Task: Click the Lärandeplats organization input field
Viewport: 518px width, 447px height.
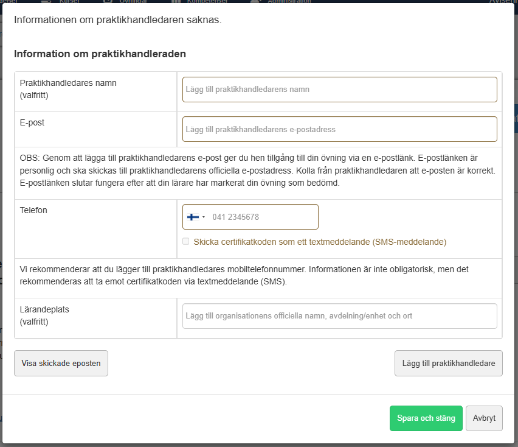Action: (339, 315)
